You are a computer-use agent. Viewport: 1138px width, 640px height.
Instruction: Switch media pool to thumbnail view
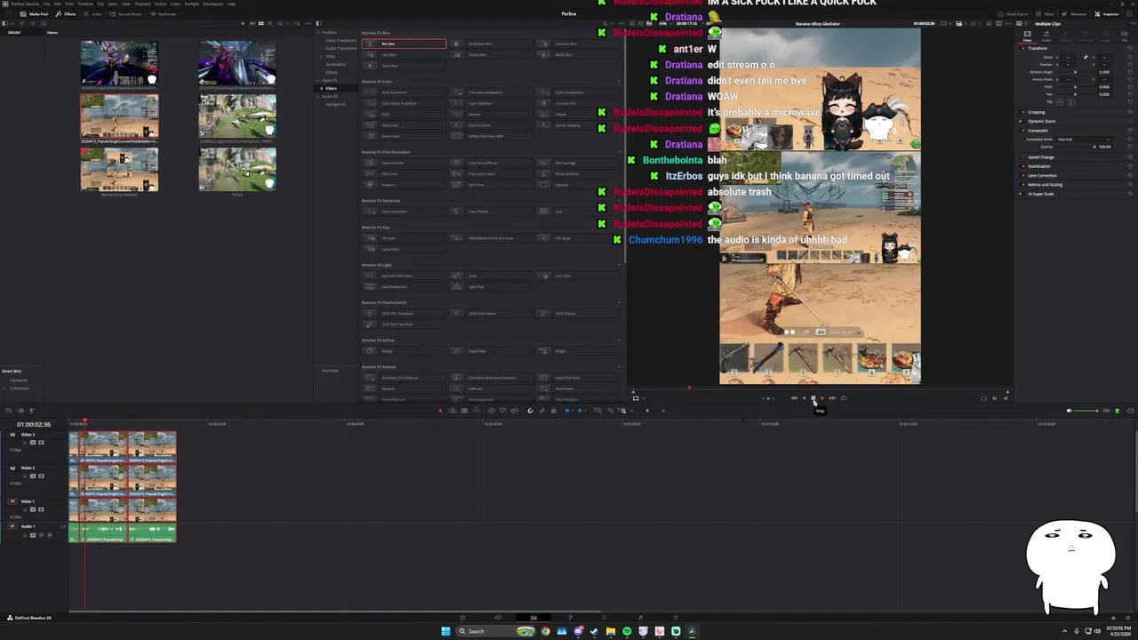[261, 23]
